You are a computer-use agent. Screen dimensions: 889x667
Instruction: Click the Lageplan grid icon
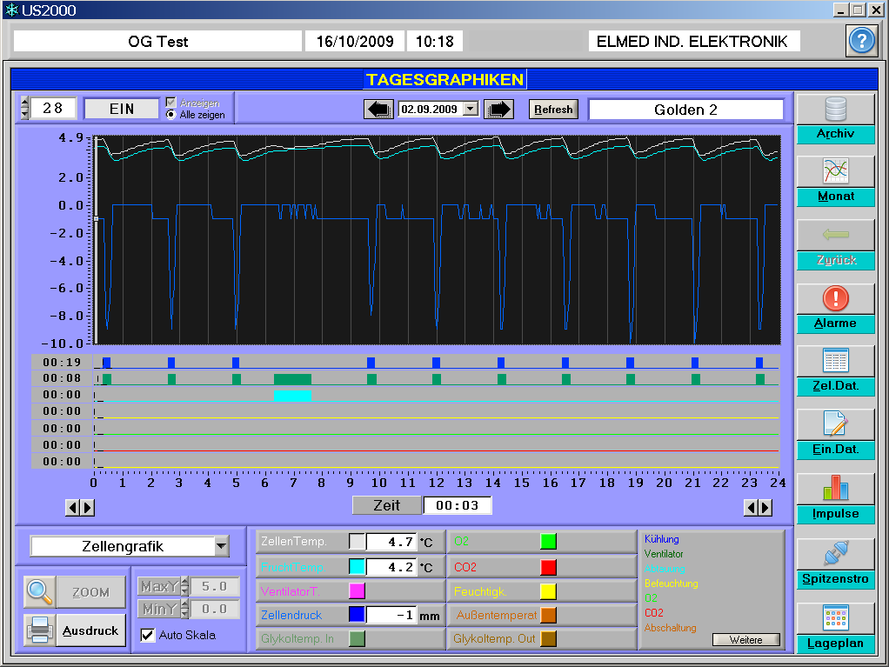[836, 618]
